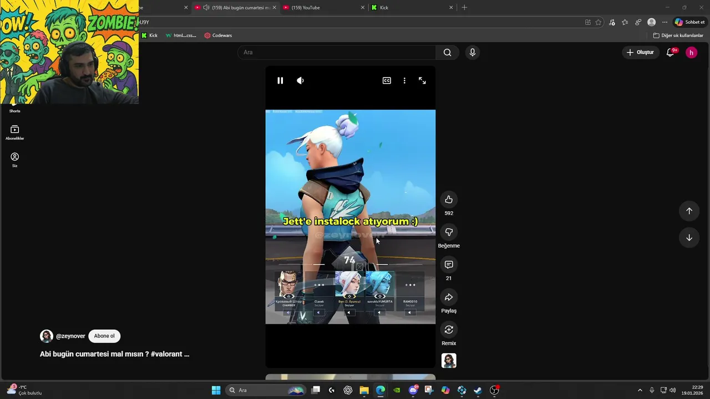Viewport: 710px width, 399px height.
Task: Open Edge settings and more menu
Action: 665,22
